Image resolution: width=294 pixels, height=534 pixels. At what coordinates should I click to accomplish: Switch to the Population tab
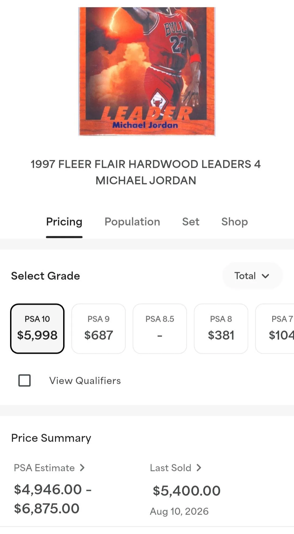click(132, 222)
